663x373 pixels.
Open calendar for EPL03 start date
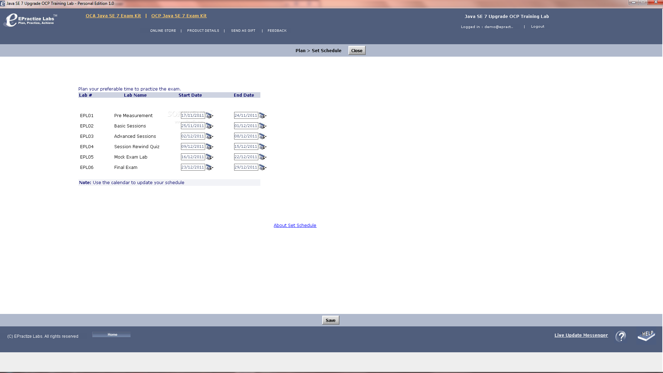tap(209, 136)
